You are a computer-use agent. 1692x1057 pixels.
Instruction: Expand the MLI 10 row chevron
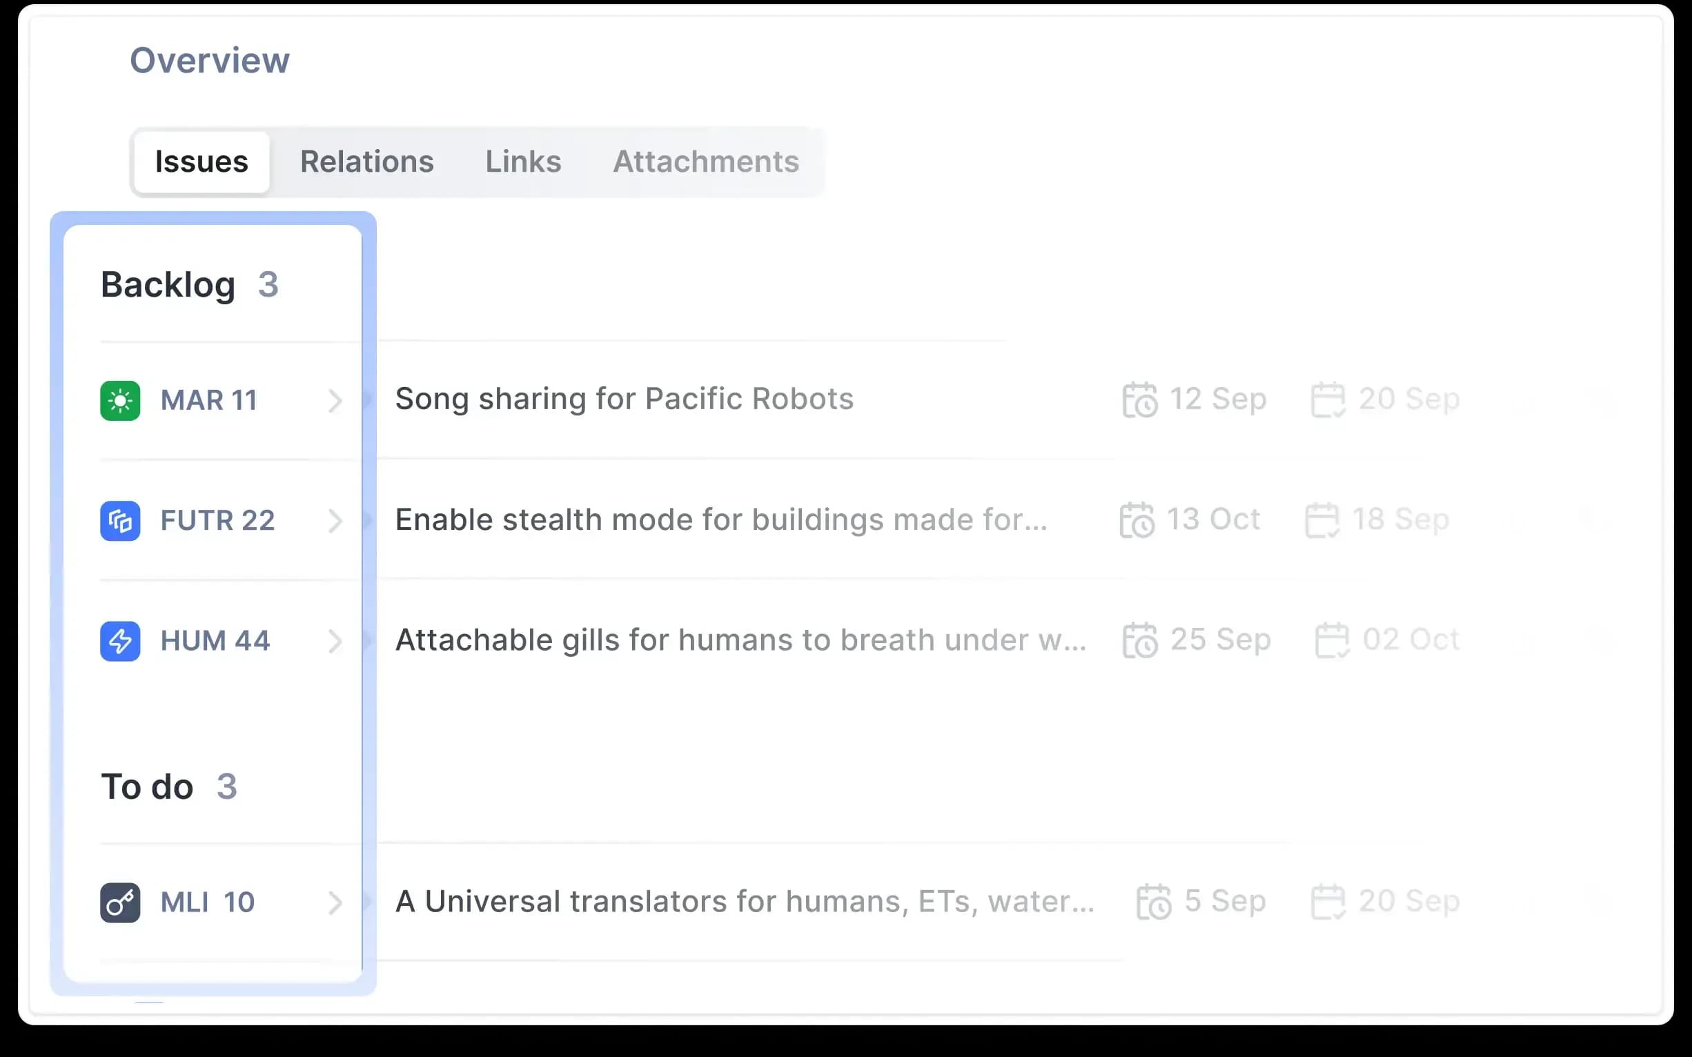(x=335, y=902)
